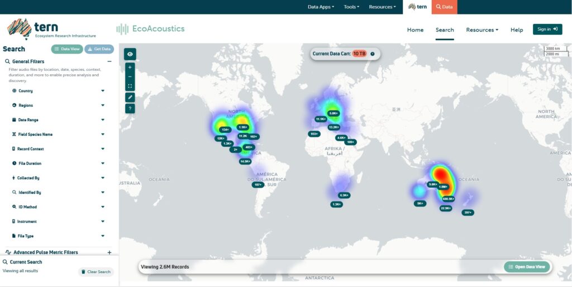This screenshot has width=572, height=287.
Task: Expand the Advanced Pulse Metric Filters section
Action: 109,252
